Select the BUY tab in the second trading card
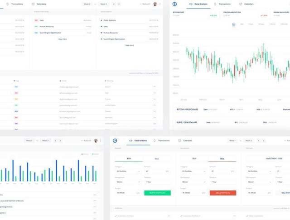Screen dimensions: 290x220 point(194,159)
